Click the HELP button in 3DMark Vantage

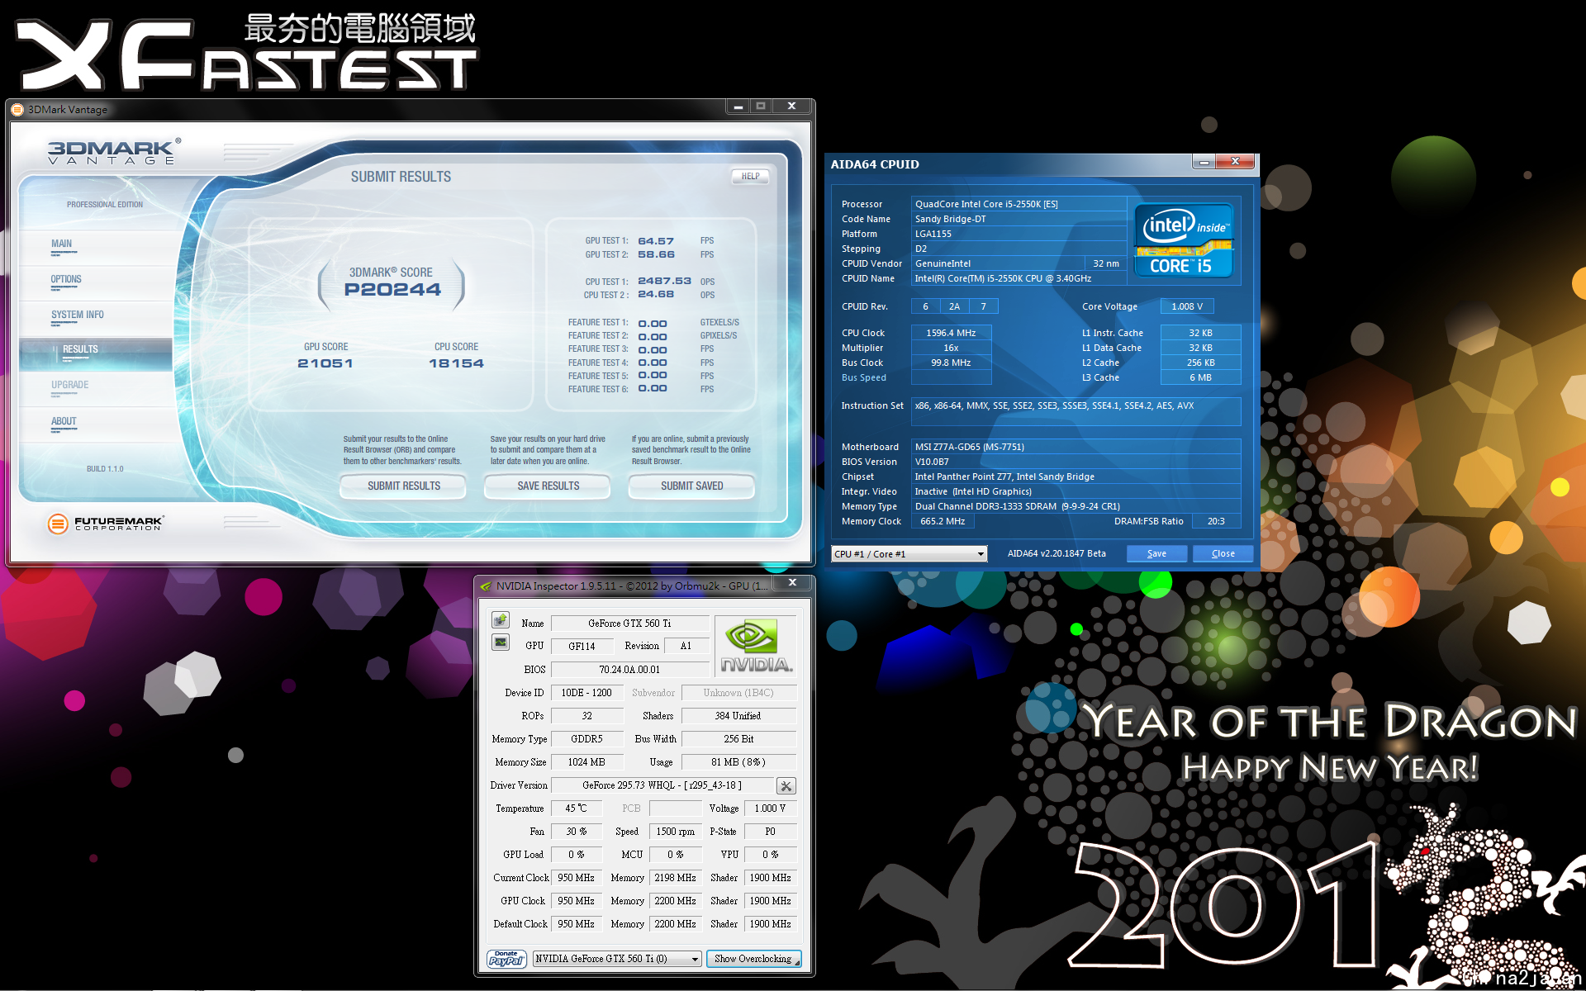coord(750,176)
